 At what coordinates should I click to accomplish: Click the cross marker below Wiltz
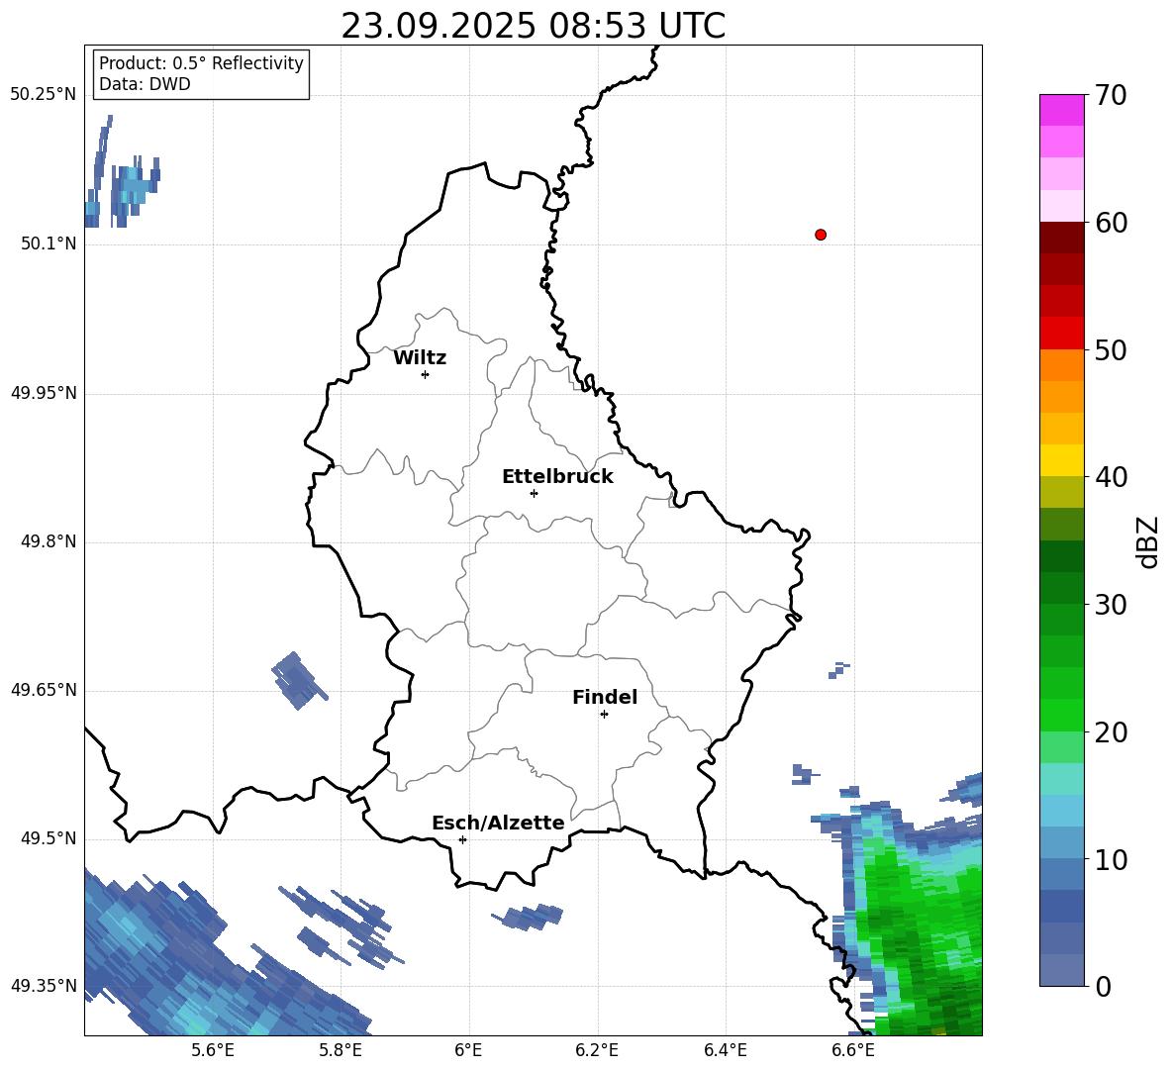(426, 374)
